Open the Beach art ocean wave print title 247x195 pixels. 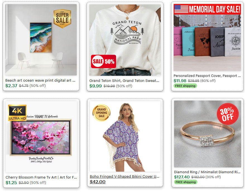(x=40, y=80)
